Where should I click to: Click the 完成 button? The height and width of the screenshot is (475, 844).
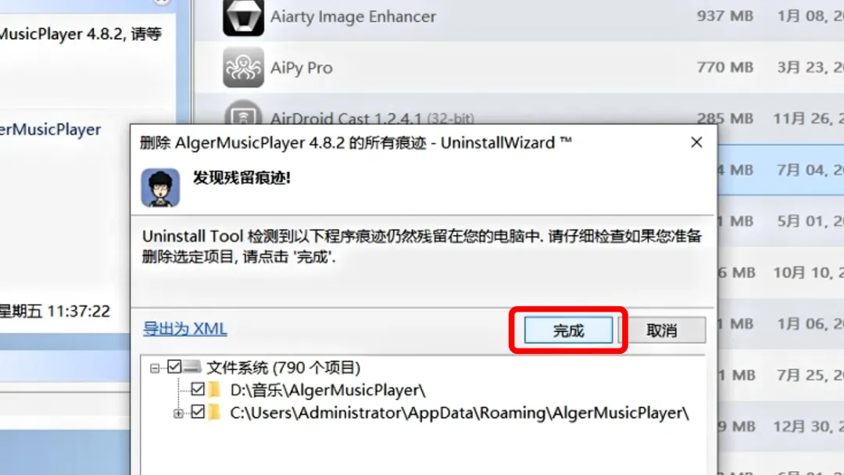pyautogui.click(x=568, y=330)
